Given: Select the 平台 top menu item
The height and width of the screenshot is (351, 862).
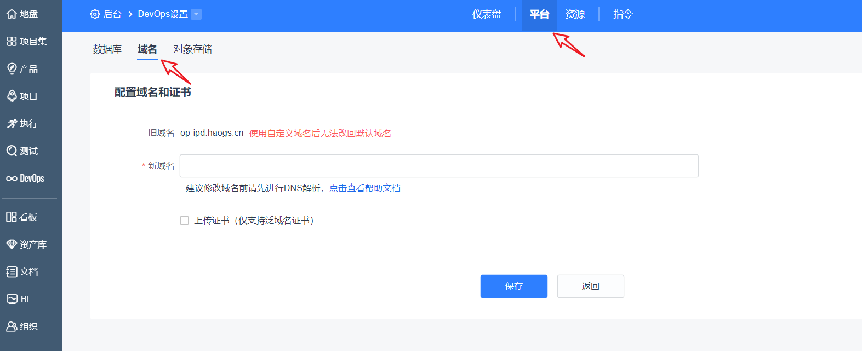Looking at the screenshot, I should (x=539, y=14).
